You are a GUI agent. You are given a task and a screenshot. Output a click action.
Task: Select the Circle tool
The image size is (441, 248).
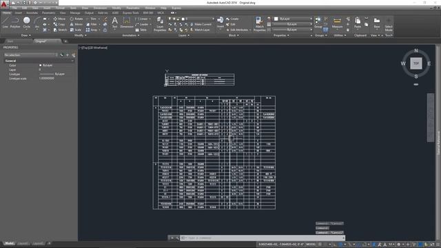point(26,22)
